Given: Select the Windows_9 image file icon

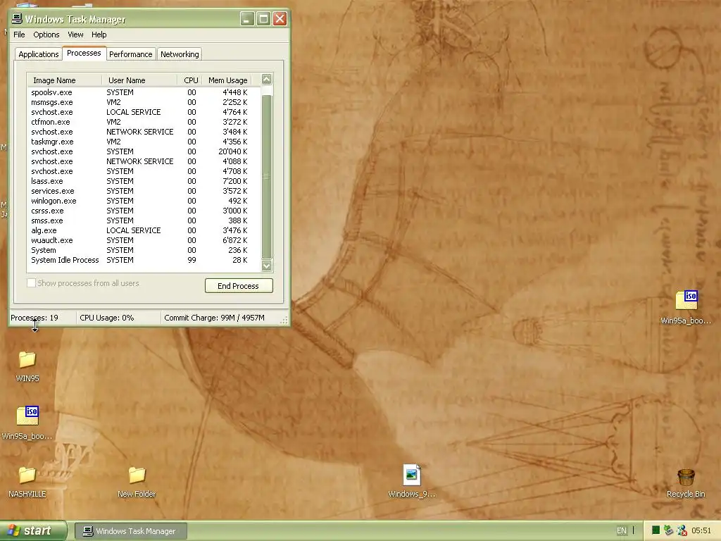Looking at the screenshot, I should pyautogui.click(x=411, y=475).
